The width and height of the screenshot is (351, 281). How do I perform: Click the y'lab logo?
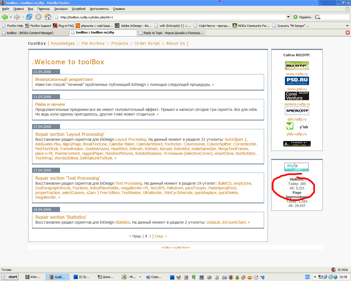point(297,126)
